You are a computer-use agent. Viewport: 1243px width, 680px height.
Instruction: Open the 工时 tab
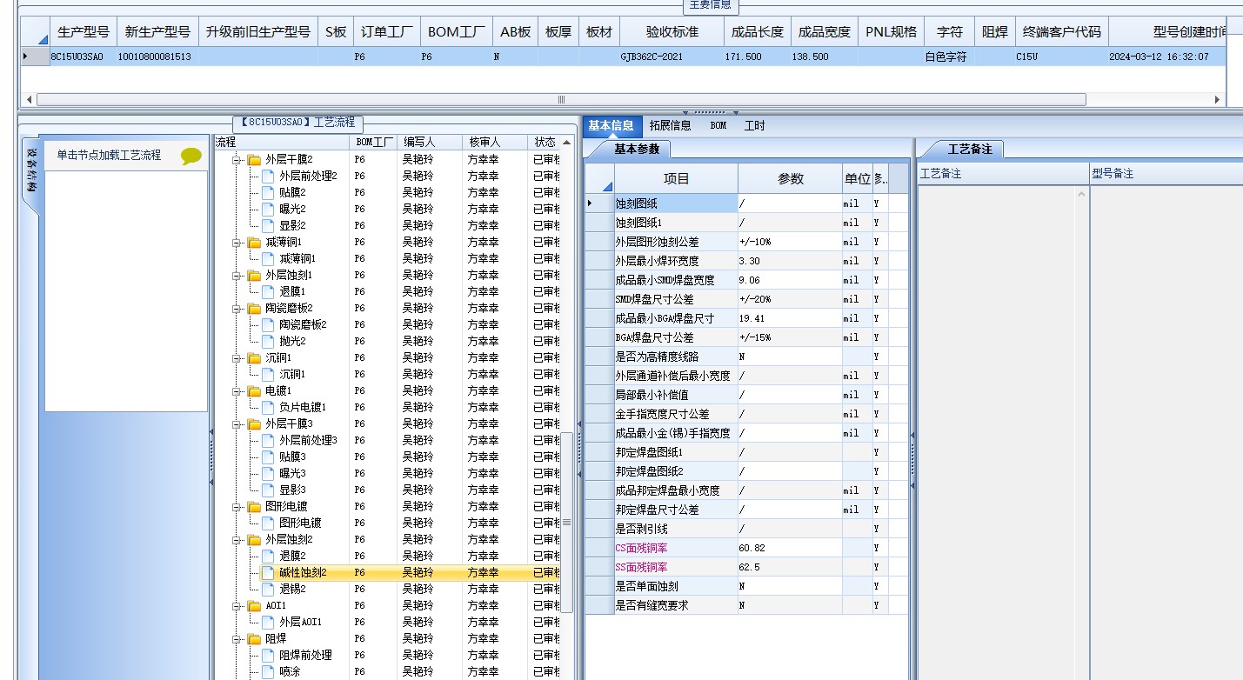point(754,125)
